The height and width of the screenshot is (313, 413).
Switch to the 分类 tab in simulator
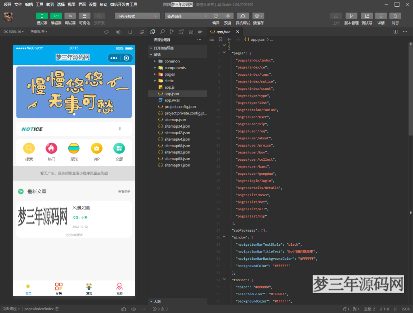pyautogui.click(x=59, y=288)
